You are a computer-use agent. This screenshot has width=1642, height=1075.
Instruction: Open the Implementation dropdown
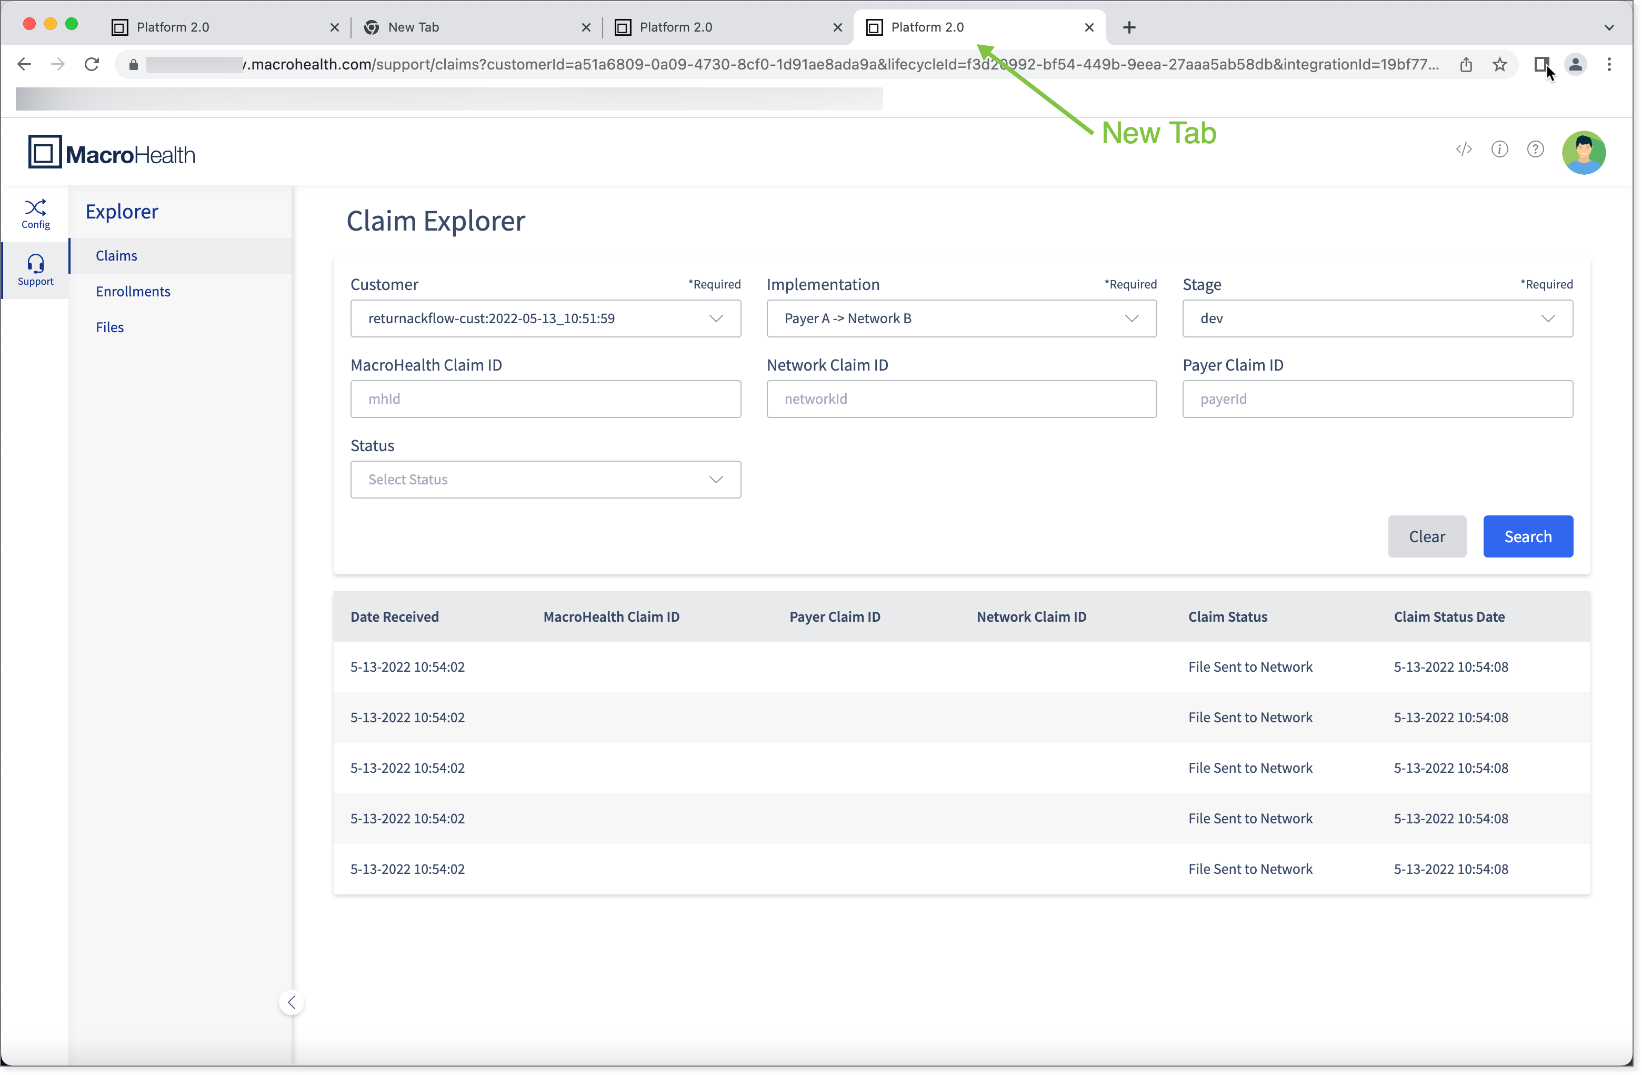pos(961,319)
